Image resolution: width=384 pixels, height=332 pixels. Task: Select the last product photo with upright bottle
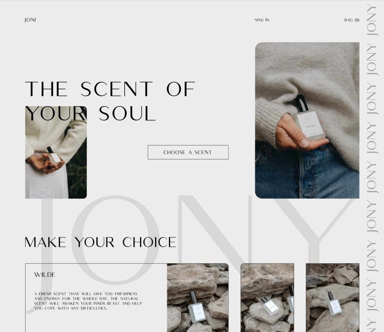333,298
